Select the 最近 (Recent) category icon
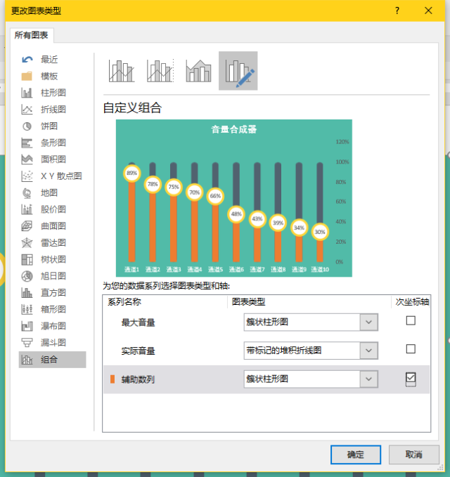Image resolution: width=450 pixels, height=477 pixels. point(27,60)
